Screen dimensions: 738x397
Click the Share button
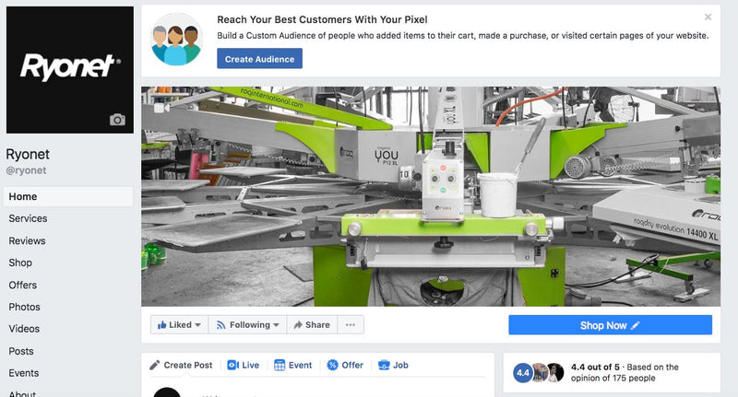click(x=312, y=324)
